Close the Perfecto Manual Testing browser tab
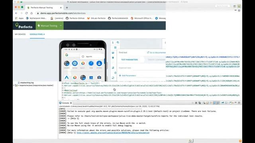The image size is (255, 143). (x=61, y=8)
